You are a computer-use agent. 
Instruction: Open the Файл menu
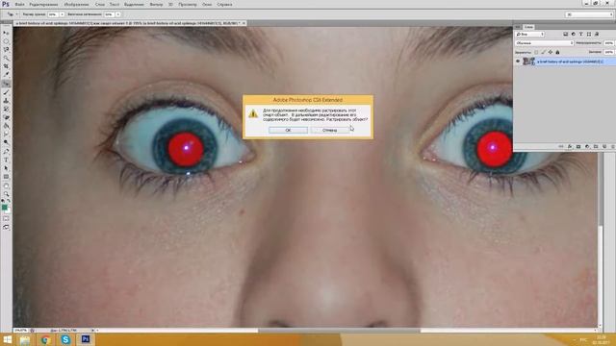(19, 4)
